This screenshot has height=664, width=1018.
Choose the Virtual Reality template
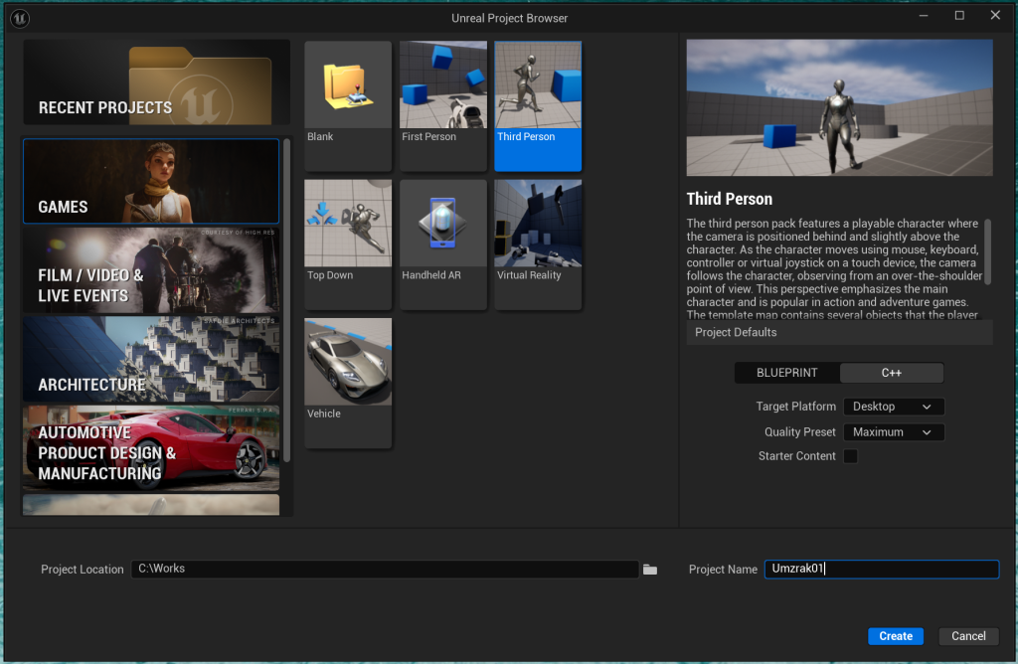tap(538, 245)
